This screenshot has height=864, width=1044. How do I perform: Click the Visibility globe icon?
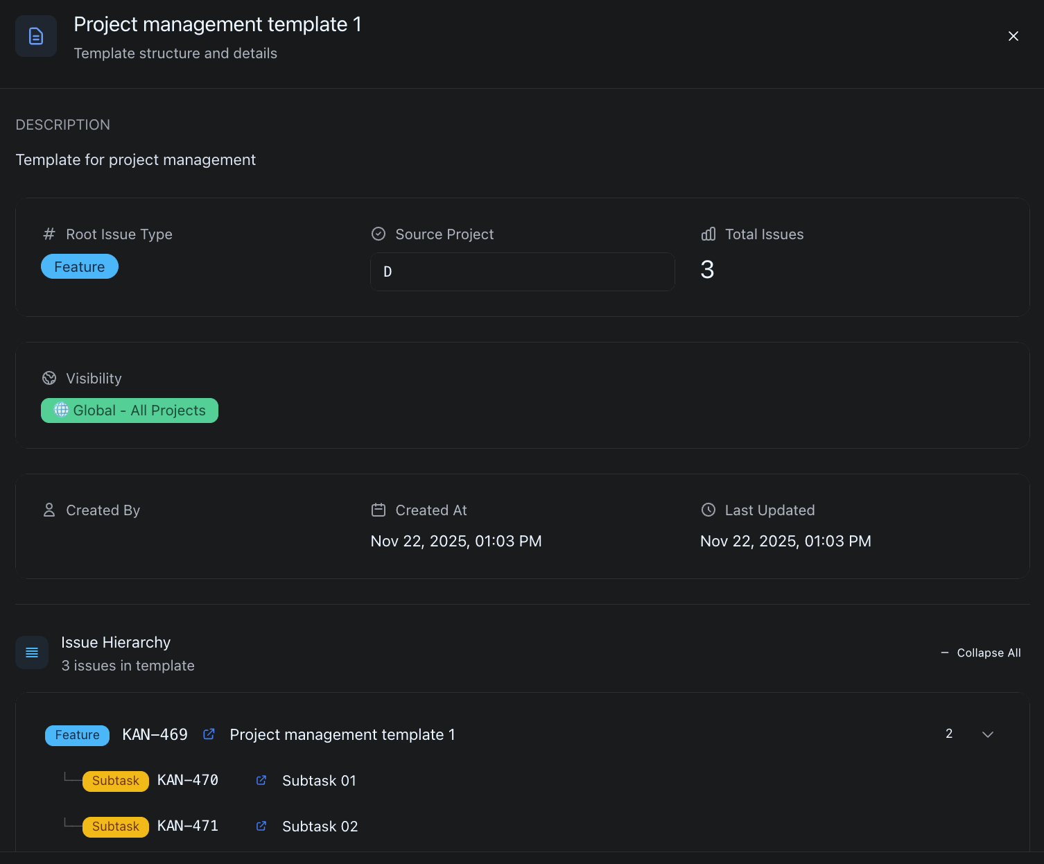[49, 379]
